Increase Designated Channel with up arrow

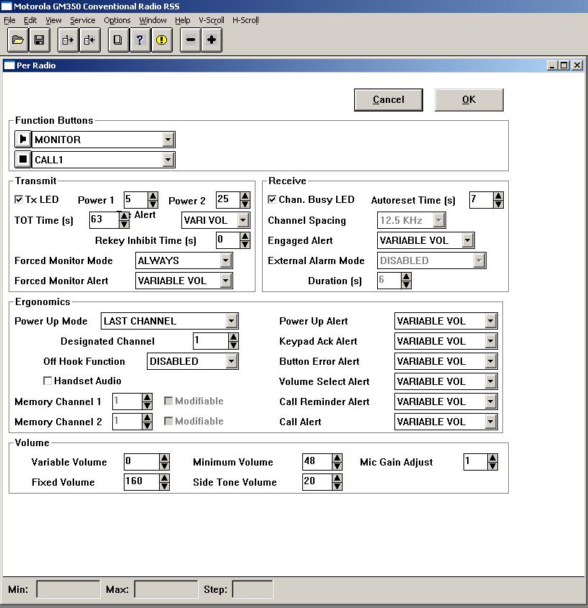pyautogui.click(x=233, y=337)
